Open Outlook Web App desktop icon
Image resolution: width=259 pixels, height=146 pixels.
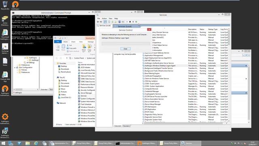coord(5,77)
